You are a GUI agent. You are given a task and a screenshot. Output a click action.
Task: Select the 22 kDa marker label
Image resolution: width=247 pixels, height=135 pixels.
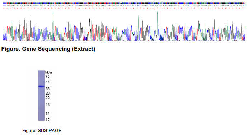pos(48,98)
